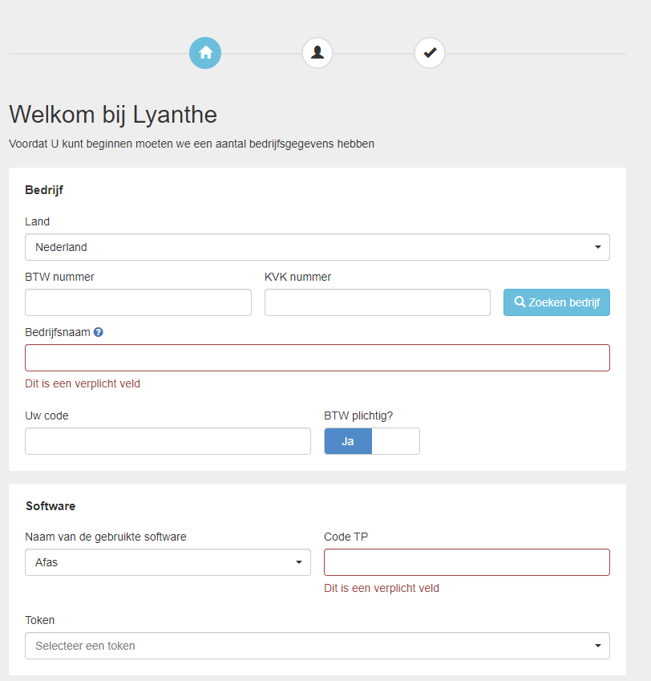Click the Token field label
This screenshot has height=681, width=651.
[x=40, y=620]
